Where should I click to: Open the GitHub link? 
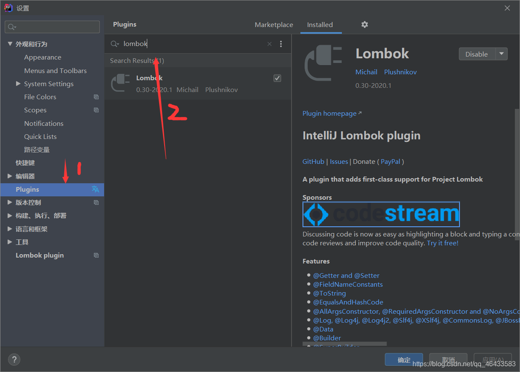coord(314,162)
